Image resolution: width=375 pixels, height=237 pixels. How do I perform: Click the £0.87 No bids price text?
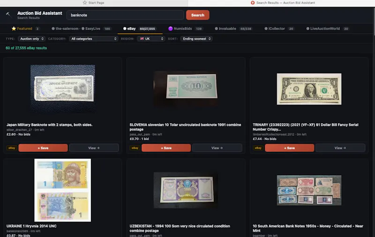point(18,236)
